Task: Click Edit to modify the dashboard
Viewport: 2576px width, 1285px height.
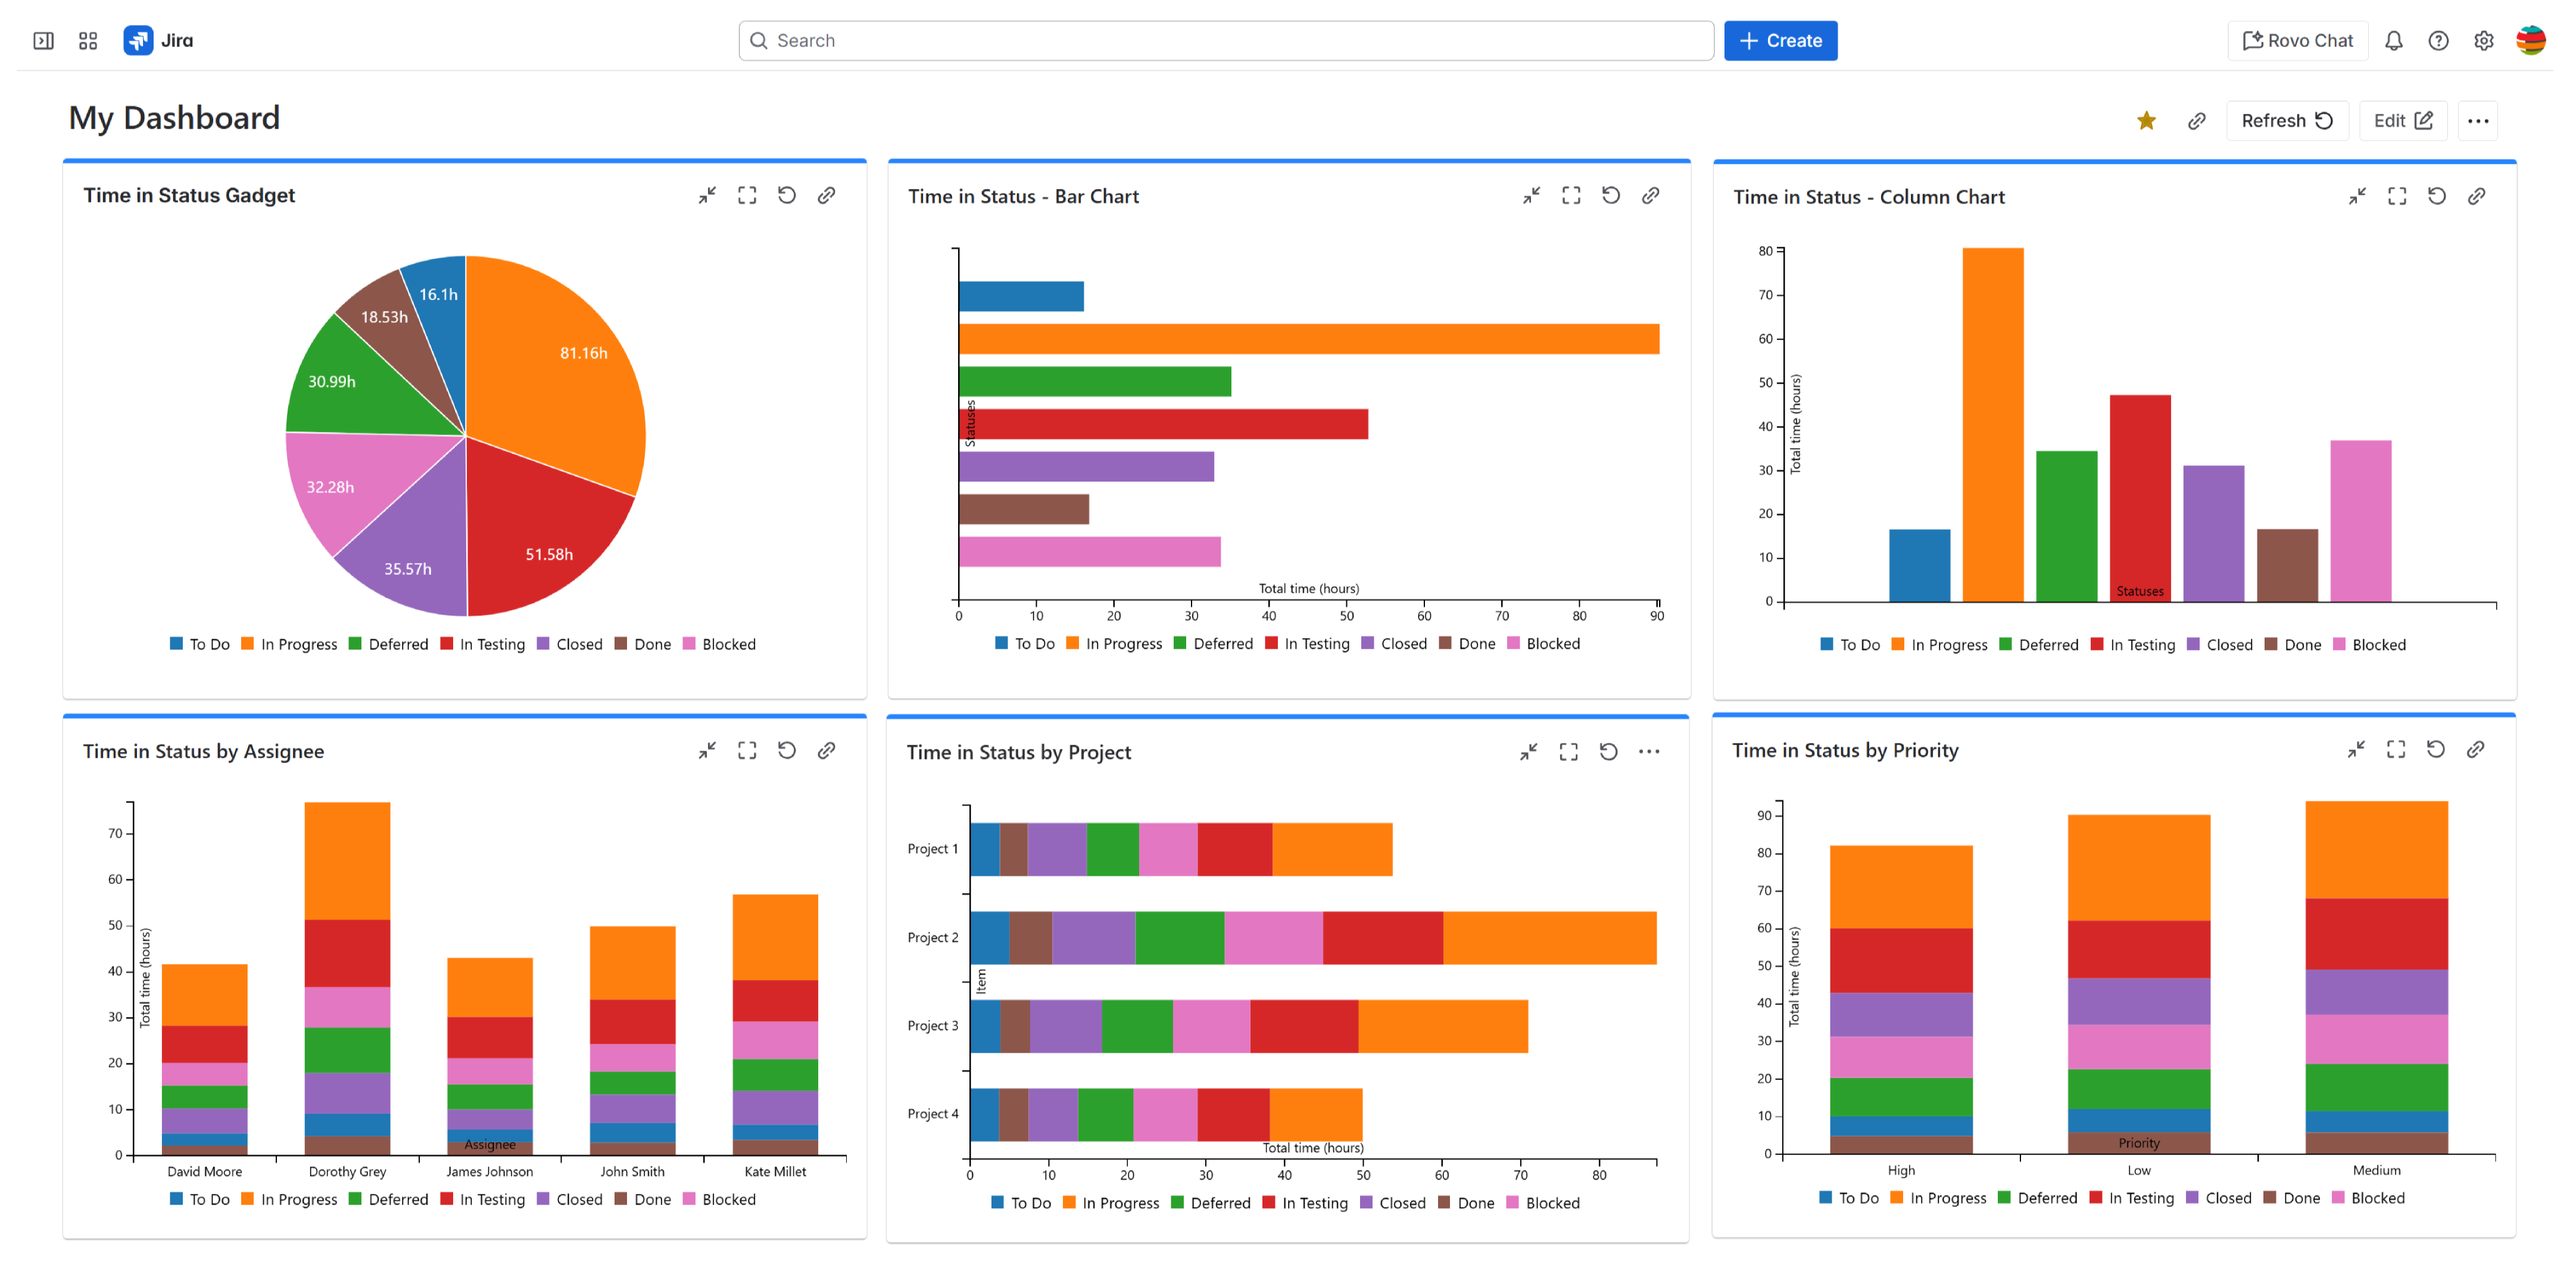Action: [2403, 120]
